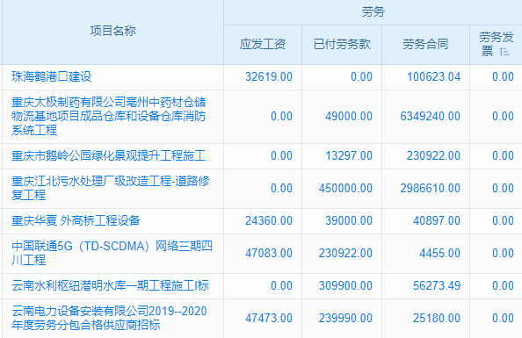Select contract value 40897.00

pyautogui.click(x=437, y=220)
